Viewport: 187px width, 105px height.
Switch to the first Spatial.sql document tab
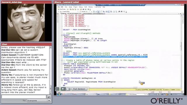(71, 14)
